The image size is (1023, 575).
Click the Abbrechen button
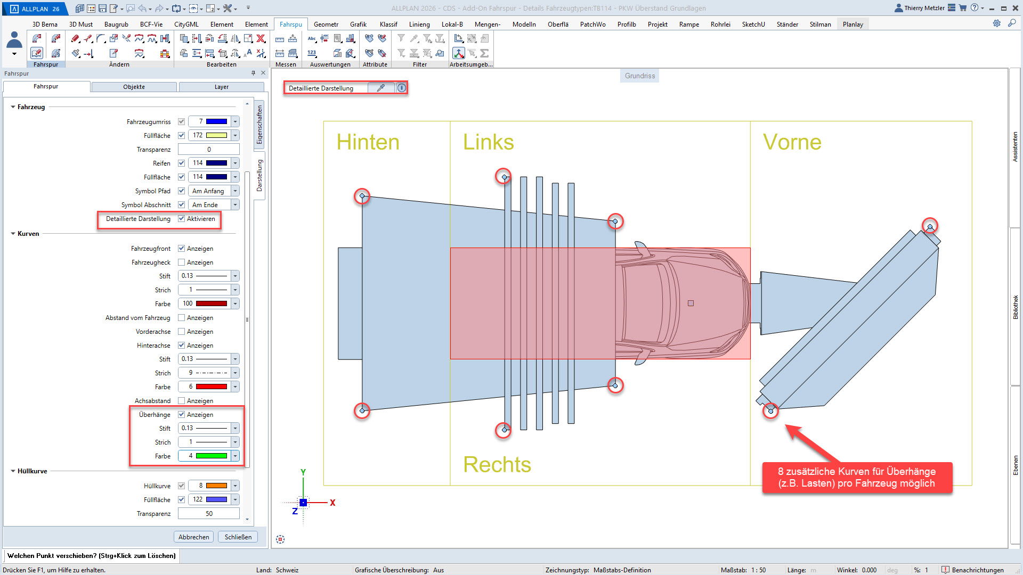pyautogui.click(x=193, y=537)
